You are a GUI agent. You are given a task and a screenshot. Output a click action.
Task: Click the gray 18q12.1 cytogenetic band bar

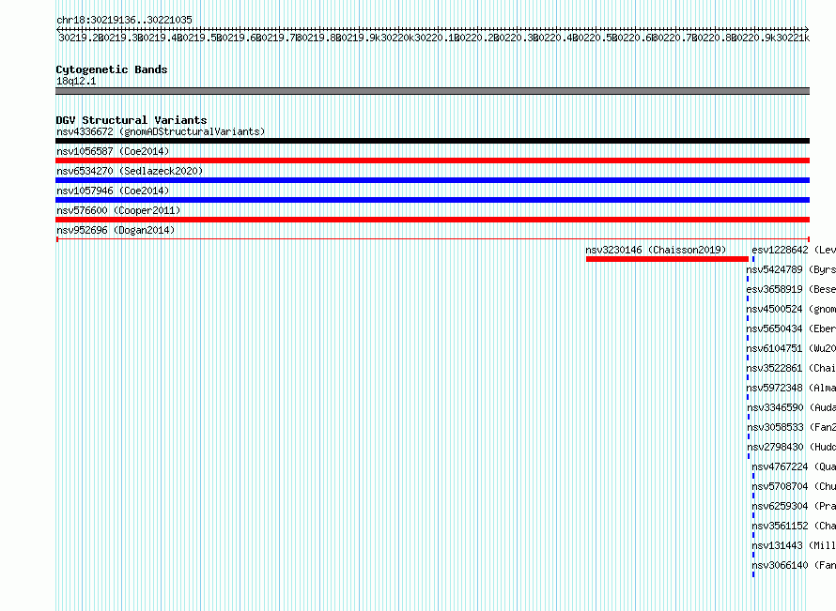pyautogui.click(x=432, y=91)
